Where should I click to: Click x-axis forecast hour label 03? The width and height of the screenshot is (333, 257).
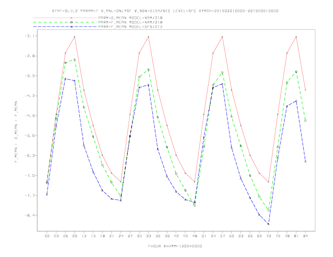click(56, 236)
